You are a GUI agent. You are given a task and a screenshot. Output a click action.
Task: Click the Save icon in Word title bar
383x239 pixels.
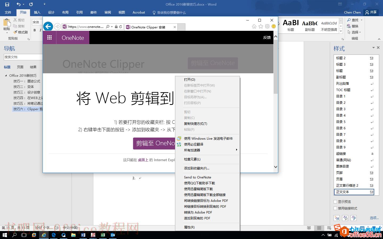(7, 4)
